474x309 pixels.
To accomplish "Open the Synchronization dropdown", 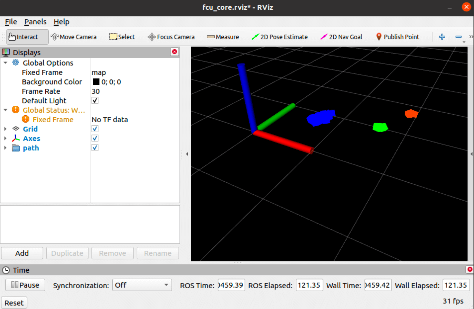I will (142, 285).
